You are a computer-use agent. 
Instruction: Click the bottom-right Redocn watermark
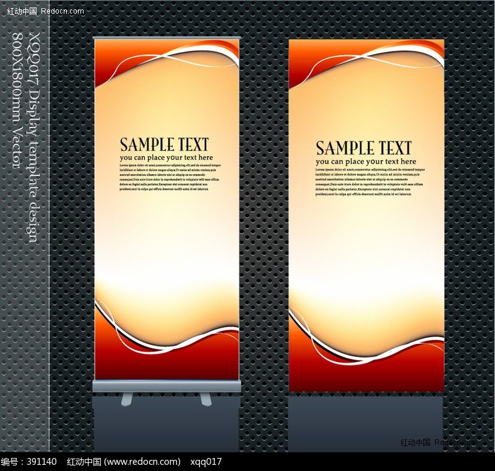tap(439, 442)
